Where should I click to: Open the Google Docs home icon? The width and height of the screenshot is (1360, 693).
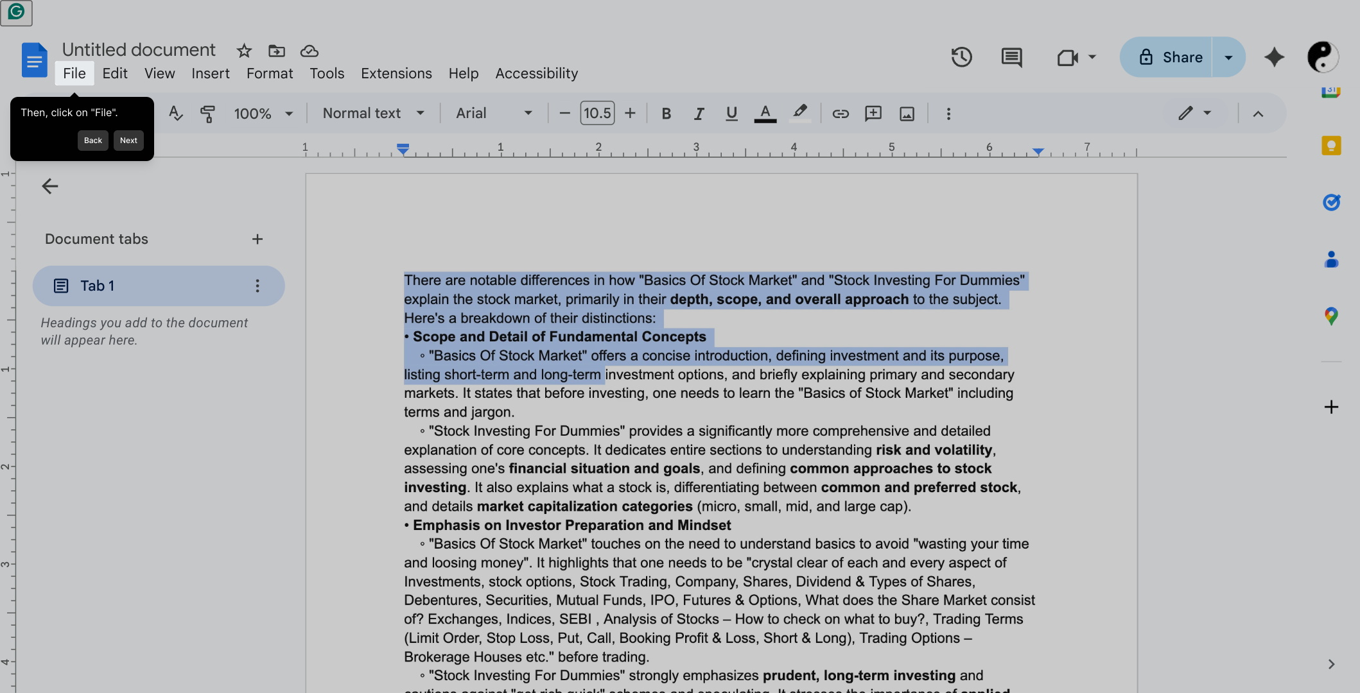(x=35, y=60)
